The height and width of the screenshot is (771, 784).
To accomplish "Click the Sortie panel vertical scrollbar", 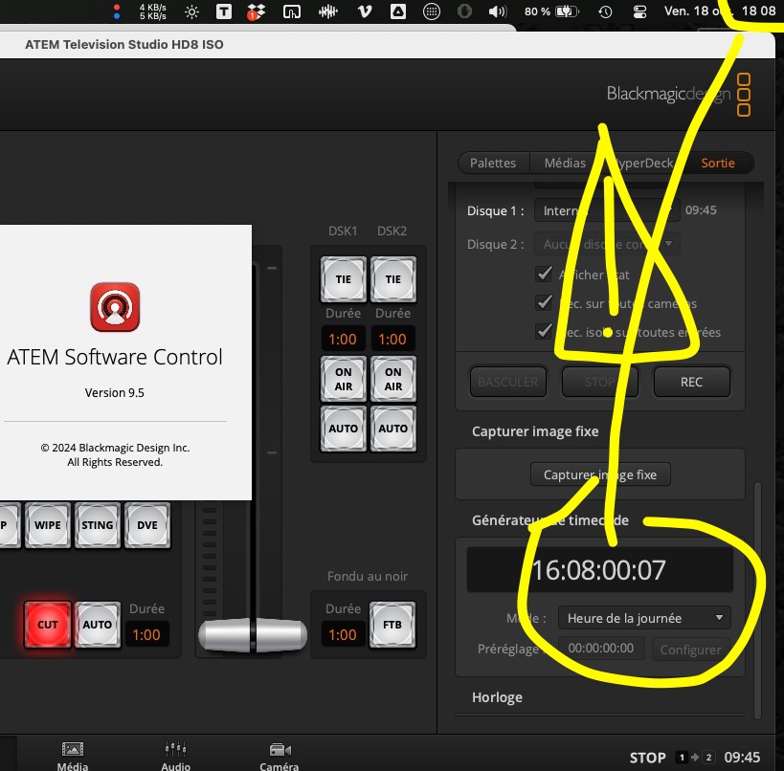I will coord(757,600).
